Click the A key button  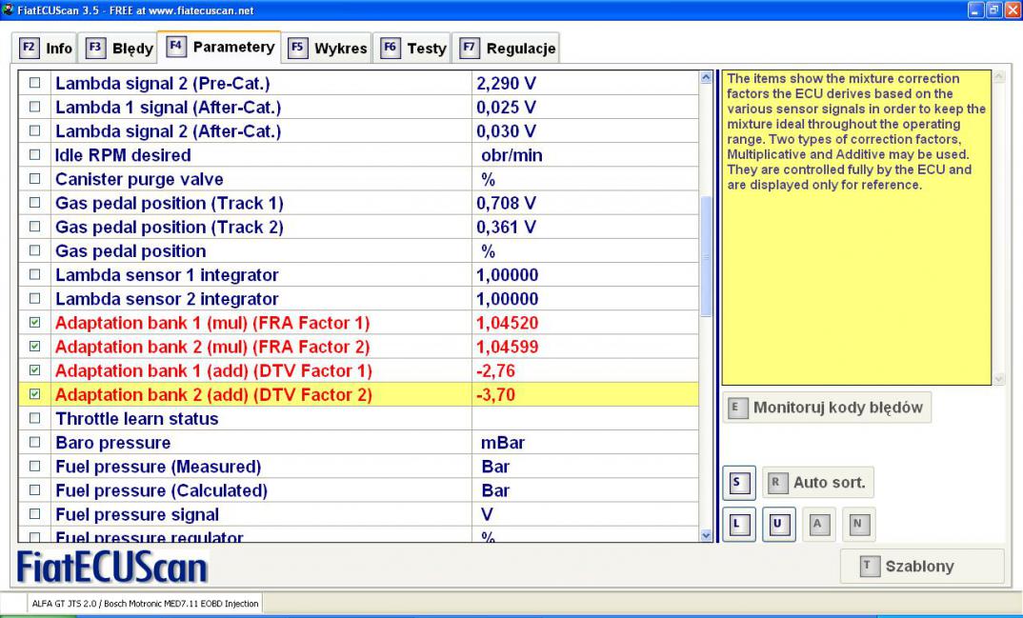819,524
